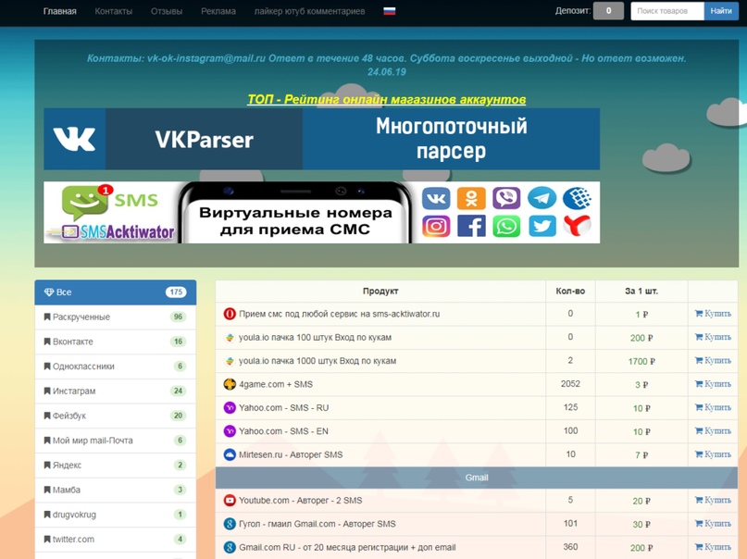Click Купить for youla.io пачка 1000 штук
The height and width of the screenshot is (559, 747).
click(713, 360)
